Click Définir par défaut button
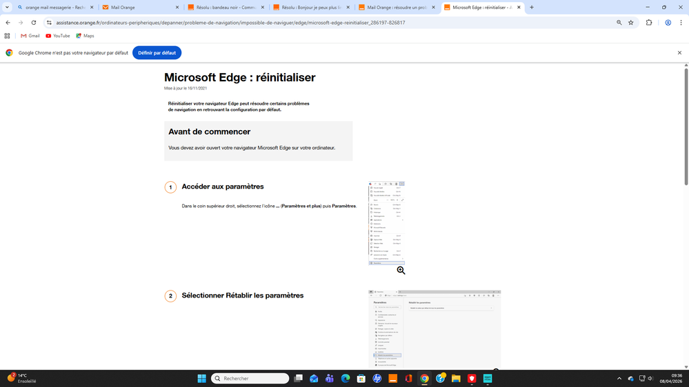Image resolution: width=689 pixels, height=387 pixels. [x=157, y=52]
